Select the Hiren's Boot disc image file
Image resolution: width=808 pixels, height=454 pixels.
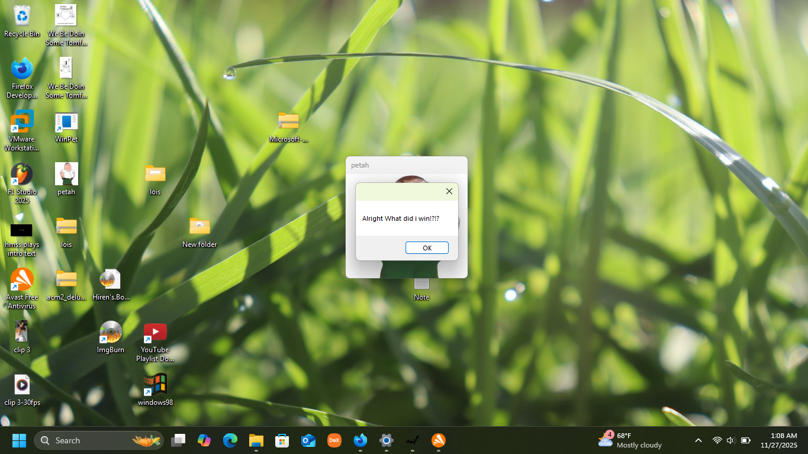111,285
